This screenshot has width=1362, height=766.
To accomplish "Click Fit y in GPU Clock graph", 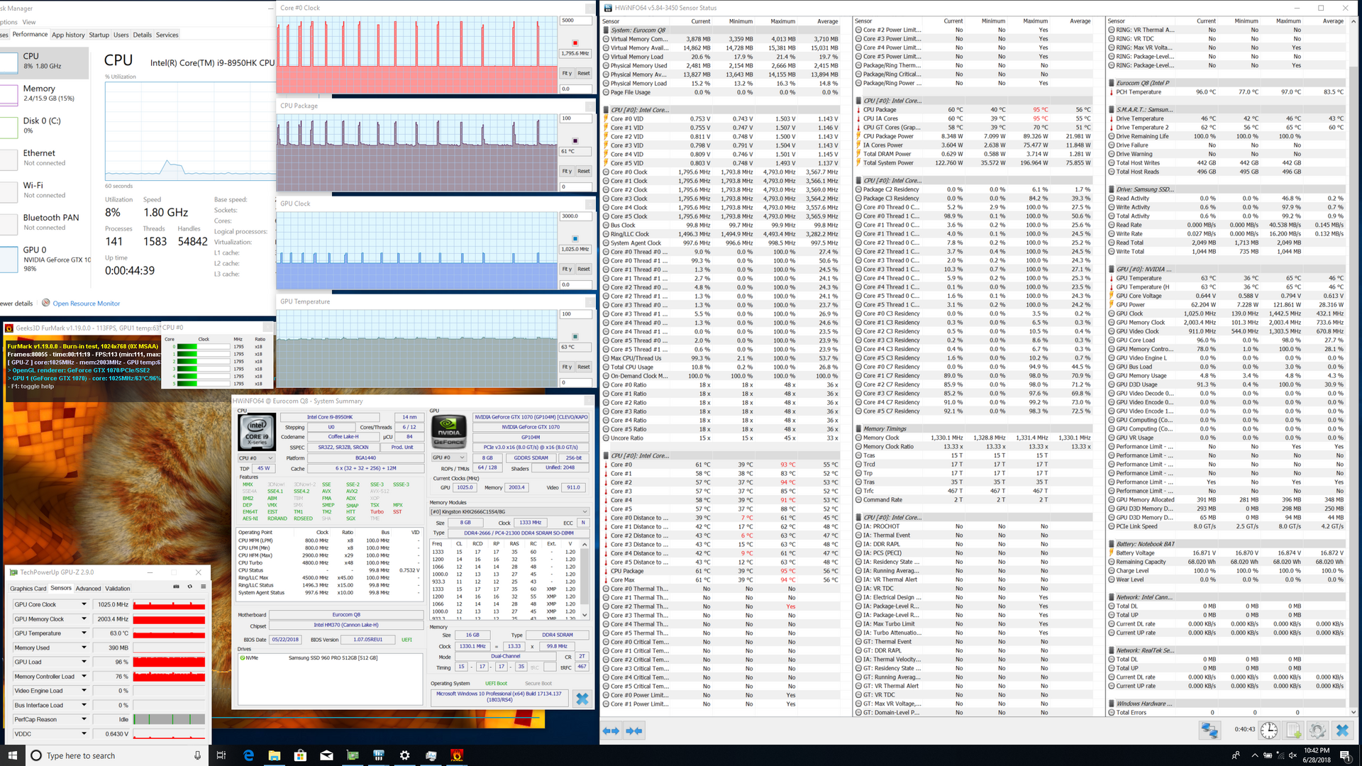I will tap(567, 269).
